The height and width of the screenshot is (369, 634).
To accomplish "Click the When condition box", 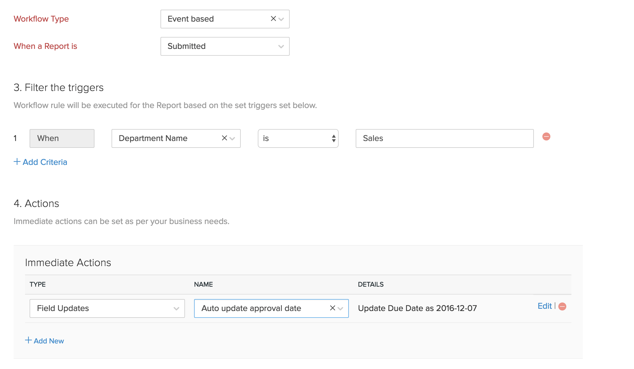I will (x=62, y=138).
